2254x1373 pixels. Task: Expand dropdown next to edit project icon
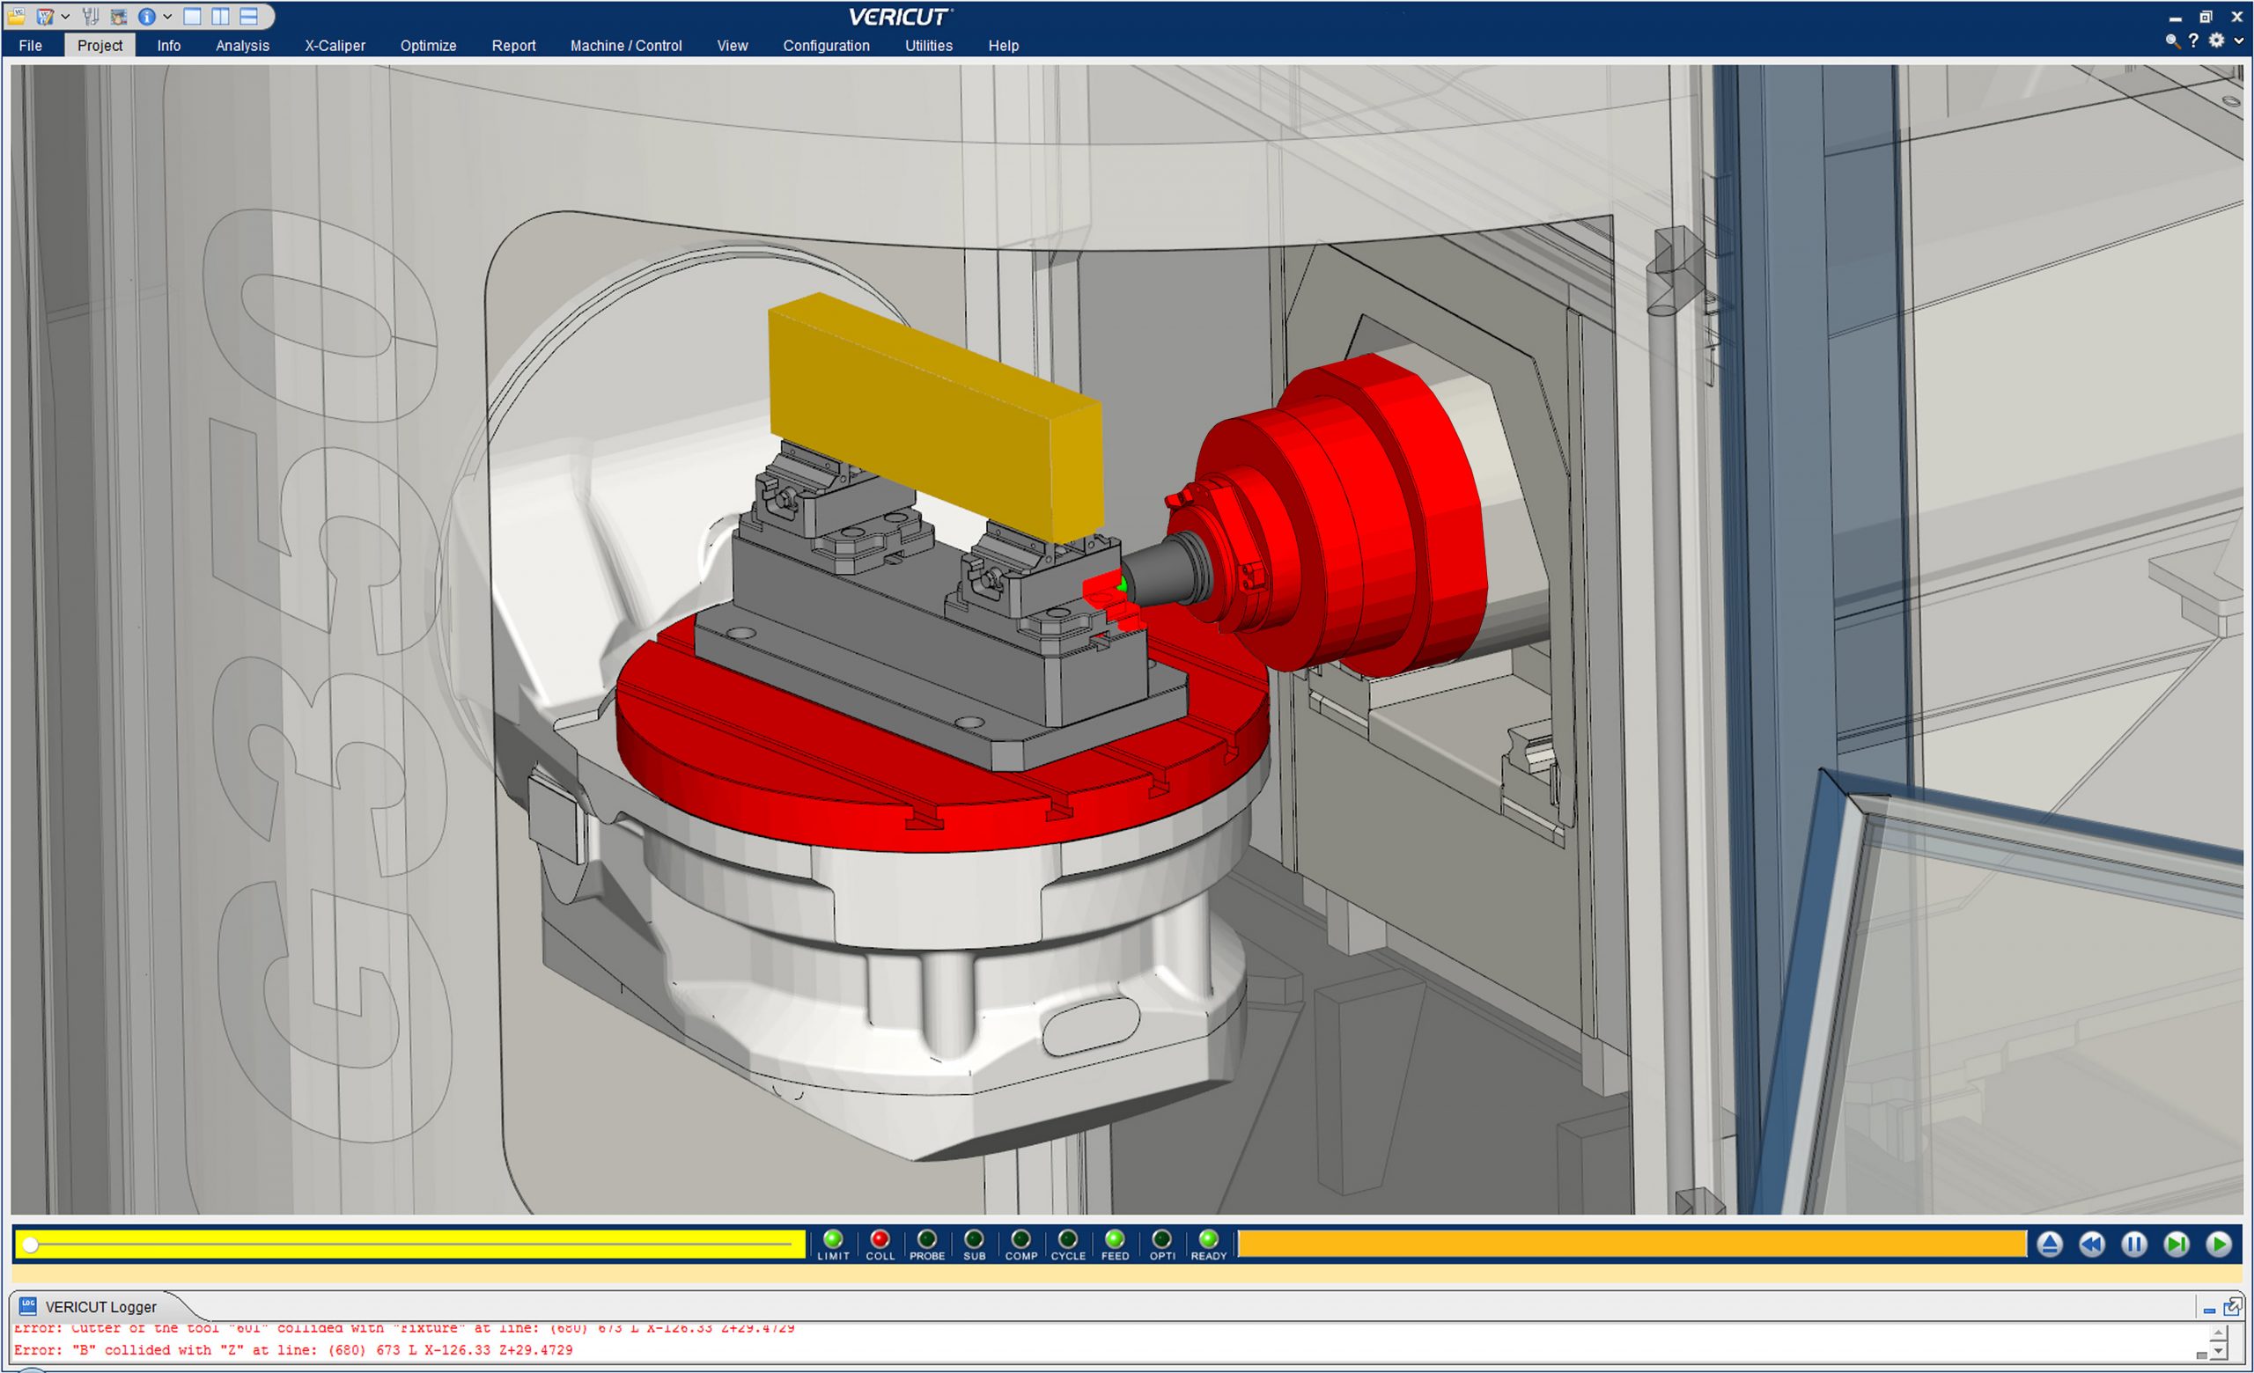(x=65, y=17)
